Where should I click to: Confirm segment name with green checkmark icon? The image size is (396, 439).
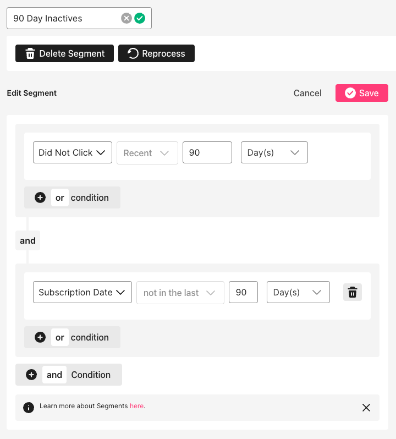click(x=140, y=18)
